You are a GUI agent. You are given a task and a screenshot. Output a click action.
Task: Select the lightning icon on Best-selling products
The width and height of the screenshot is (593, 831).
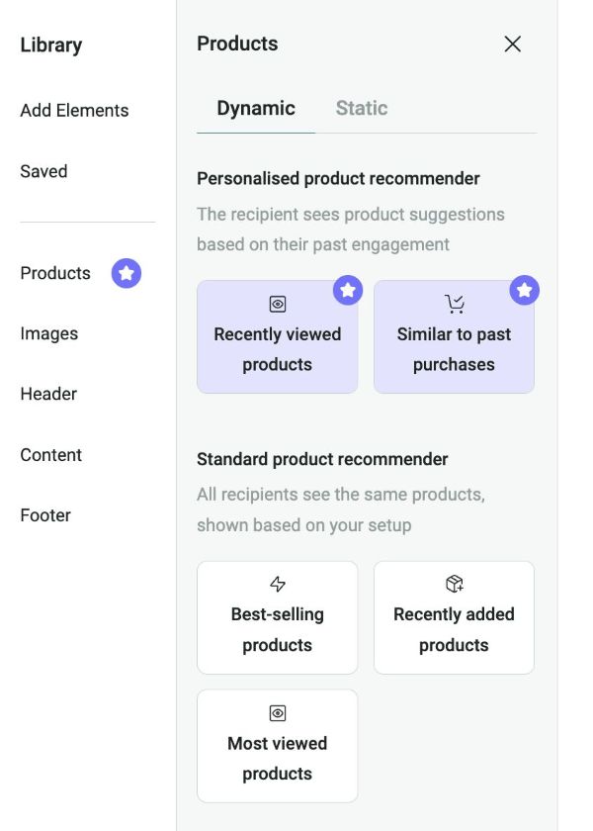coord(278,585)
